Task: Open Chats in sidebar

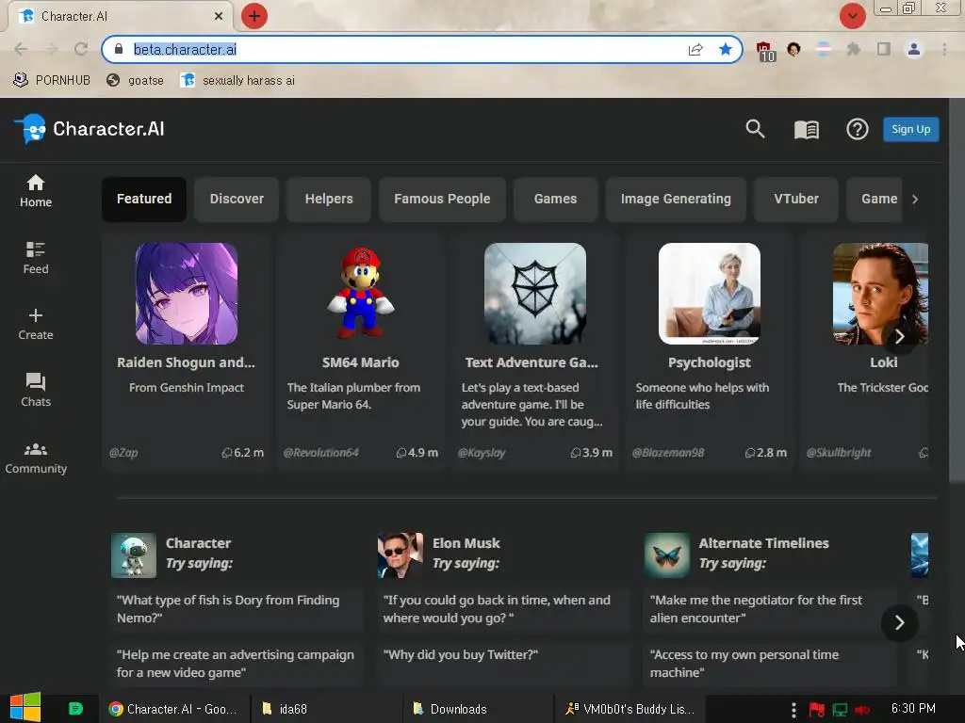Action: (36, 391)
